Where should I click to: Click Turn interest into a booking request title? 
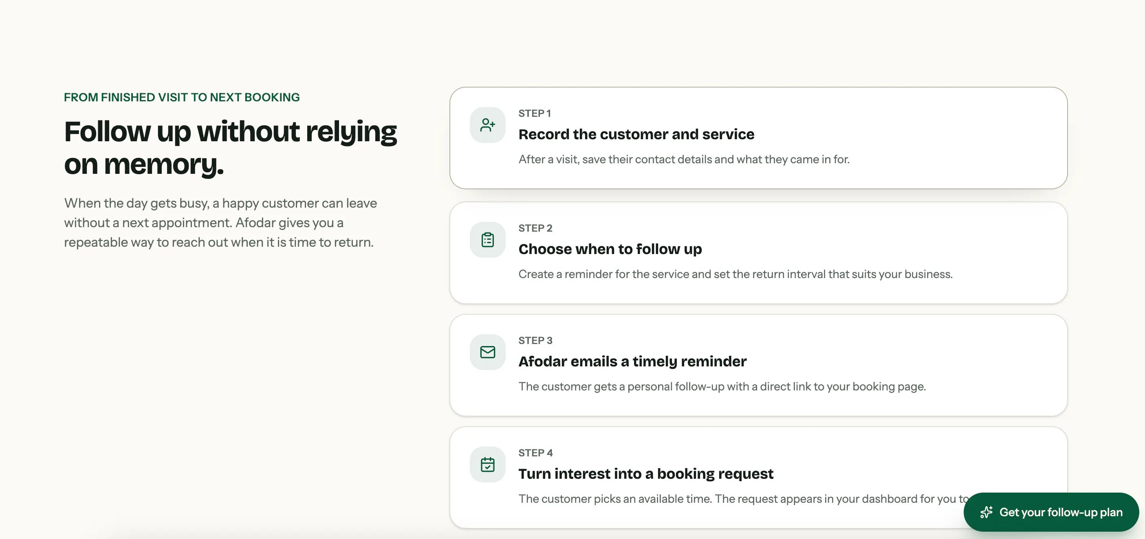(x=645, y=474)
